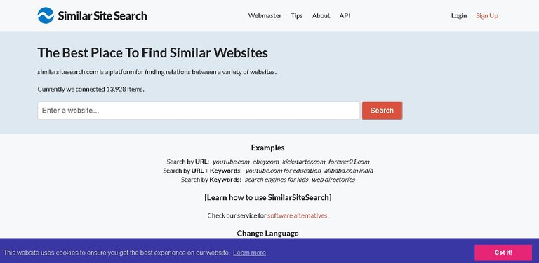The height and width of the screenshot is (263, 539).
Task: Click the Login link
Action: [x=459, y=16]
